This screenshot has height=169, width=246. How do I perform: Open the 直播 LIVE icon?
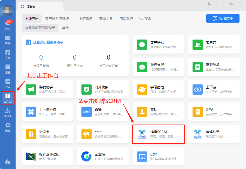tap(87, 112)
